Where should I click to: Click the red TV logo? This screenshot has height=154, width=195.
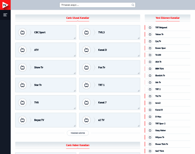(5, 5)
